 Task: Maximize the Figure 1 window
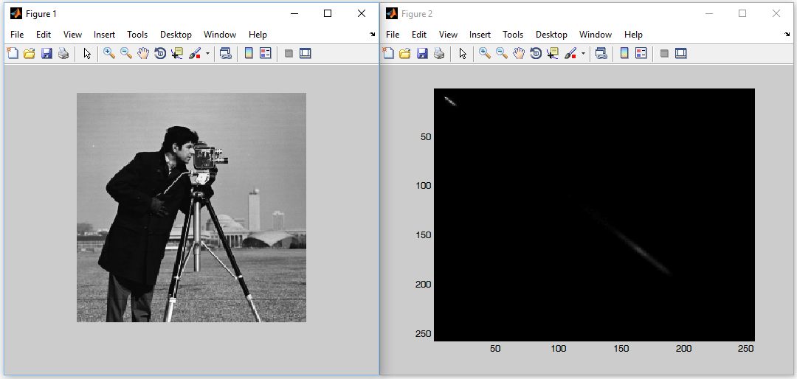(x=328, y=14)
